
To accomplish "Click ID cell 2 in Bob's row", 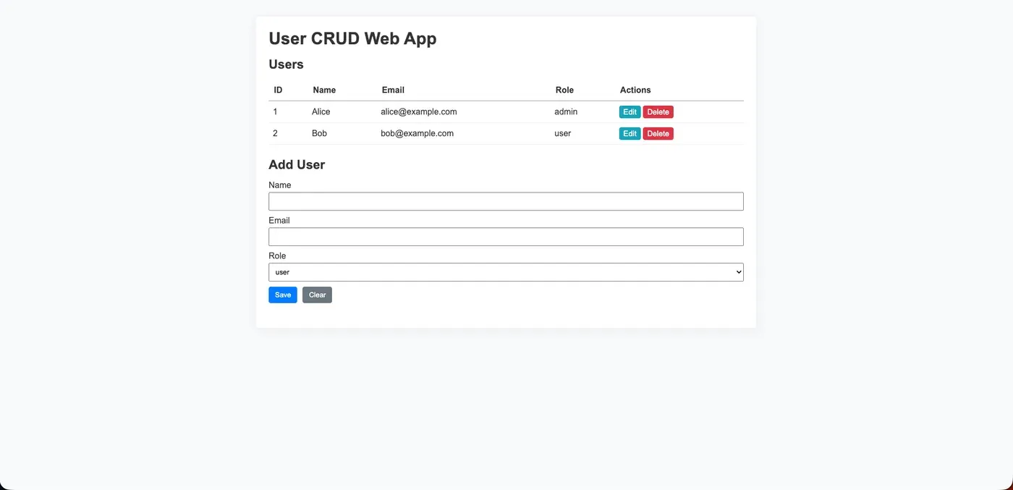I will [275, 133].
